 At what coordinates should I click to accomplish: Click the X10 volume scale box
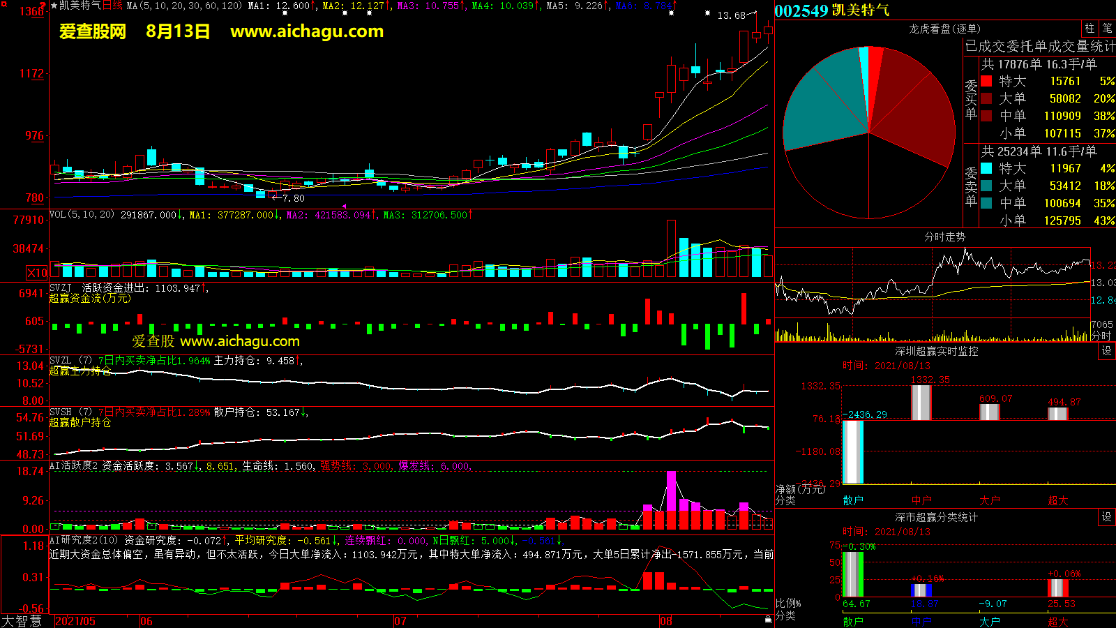point(37,273)
